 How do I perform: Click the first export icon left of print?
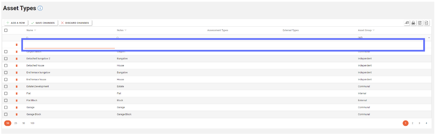click(407, 23)
